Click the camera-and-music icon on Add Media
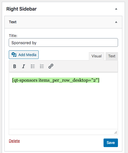128x153 pixels. point(14,55)
